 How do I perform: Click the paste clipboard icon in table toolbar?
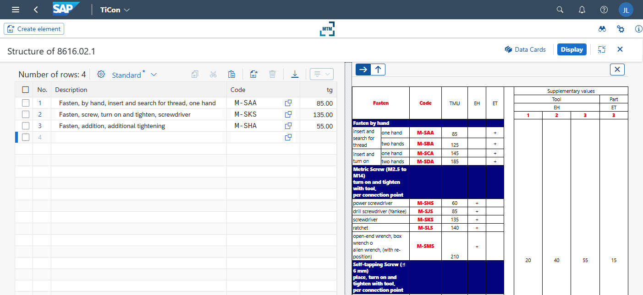point(231,74)
